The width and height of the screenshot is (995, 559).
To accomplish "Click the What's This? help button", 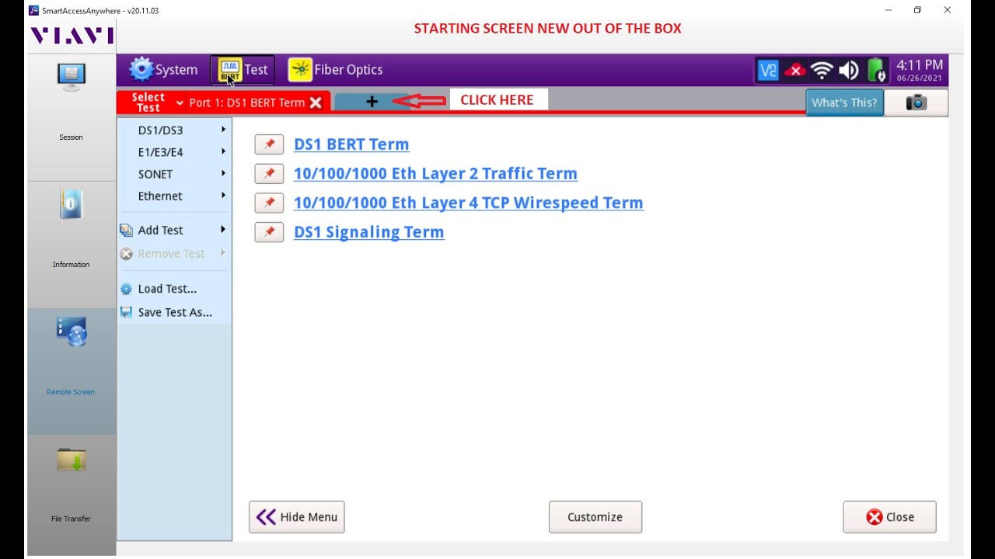I will click(844, 102).
